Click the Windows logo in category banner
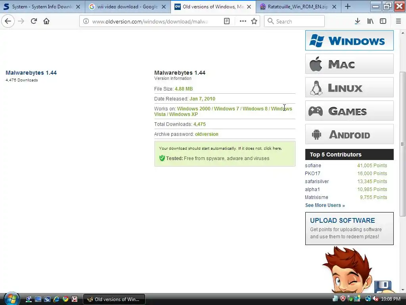Screen dimensions: 406x305 tap(317, 41)
